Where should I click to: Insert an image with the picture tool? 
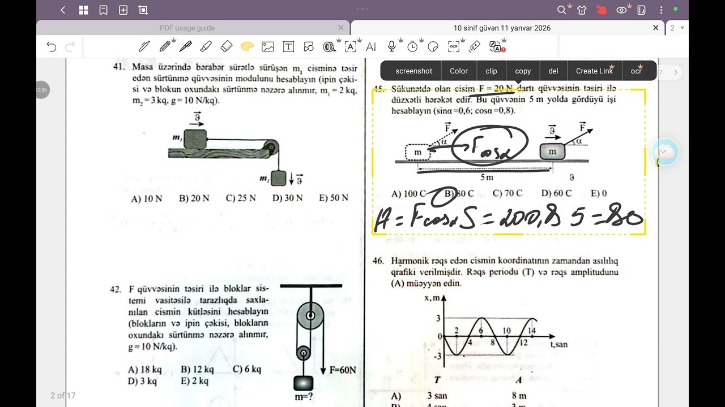click(268, 47)
